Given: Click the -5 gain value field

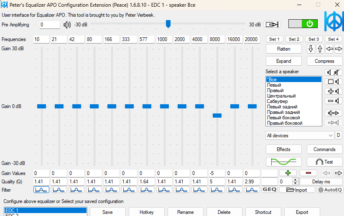Looking at the screenshot, I should (x=217, y=173).
